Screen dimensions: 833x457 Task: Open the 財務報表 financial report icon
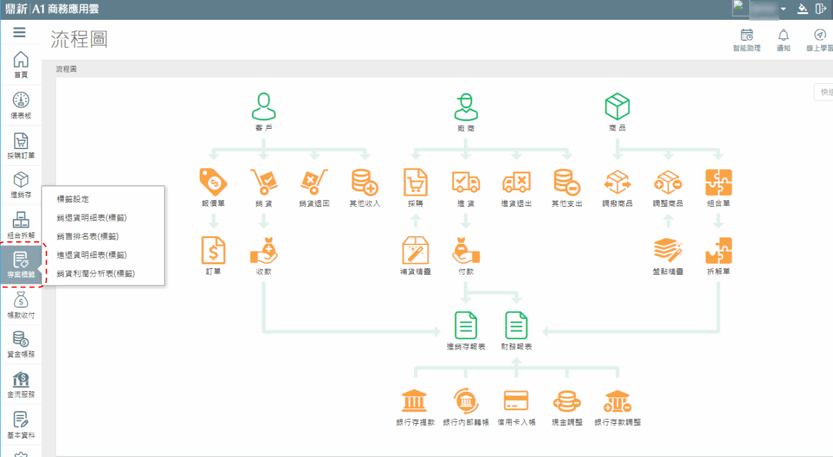tap(516, 325)
